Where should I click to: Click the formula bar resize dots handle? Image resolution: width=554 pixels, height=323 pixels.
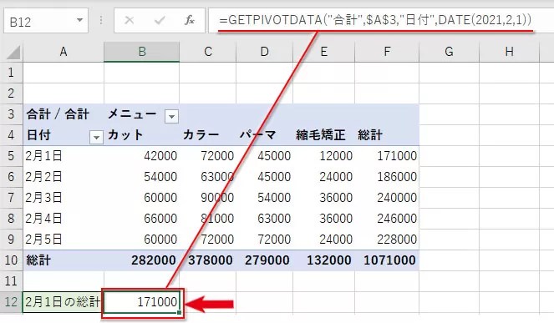[x=101, y=20]
